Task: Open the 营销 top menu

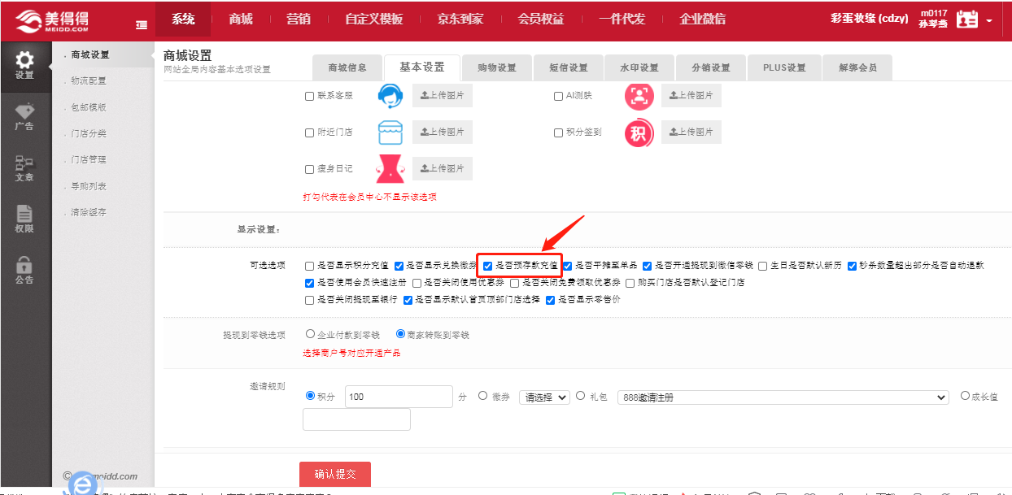Action: 299,20
